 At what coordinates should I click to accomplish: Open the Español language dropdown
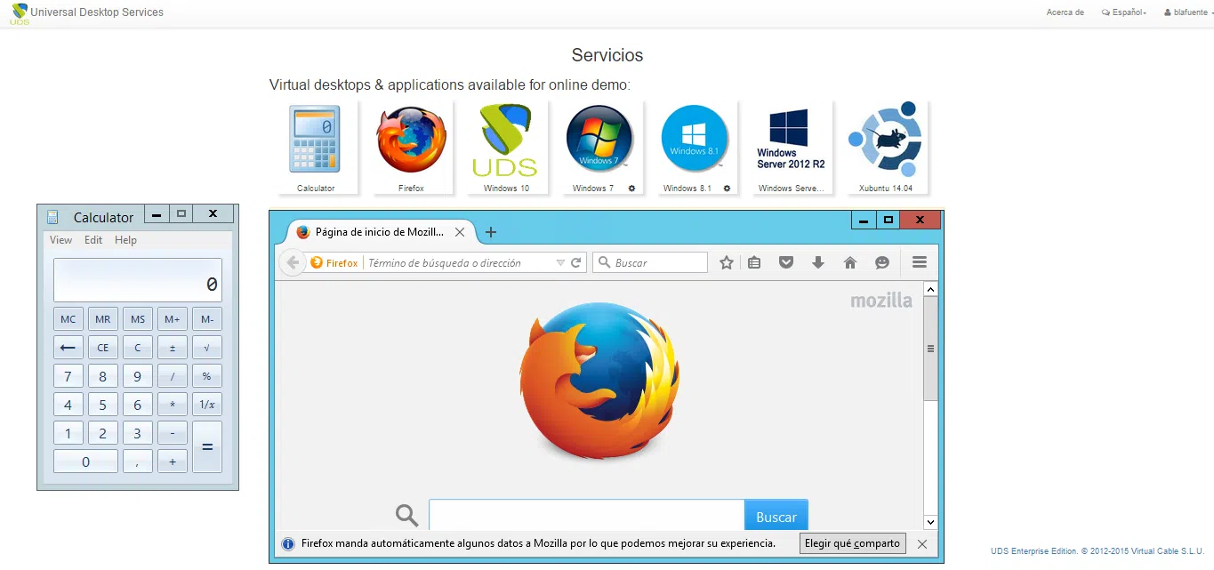(1124, 12)
